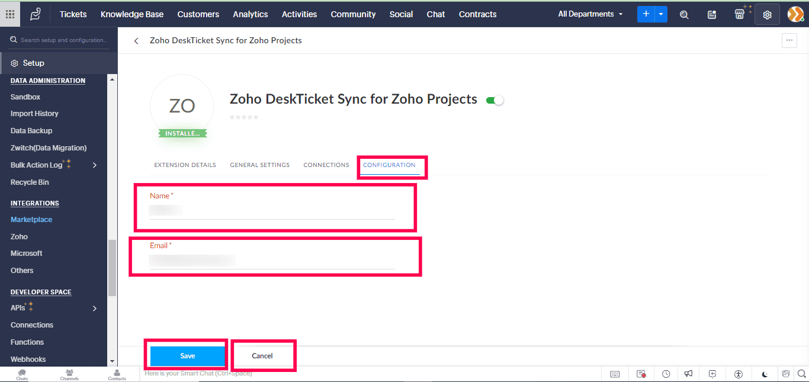Screen dimensions: 809x382
Task: Click the back arrow beside the extension title
Action: (136, 41)
